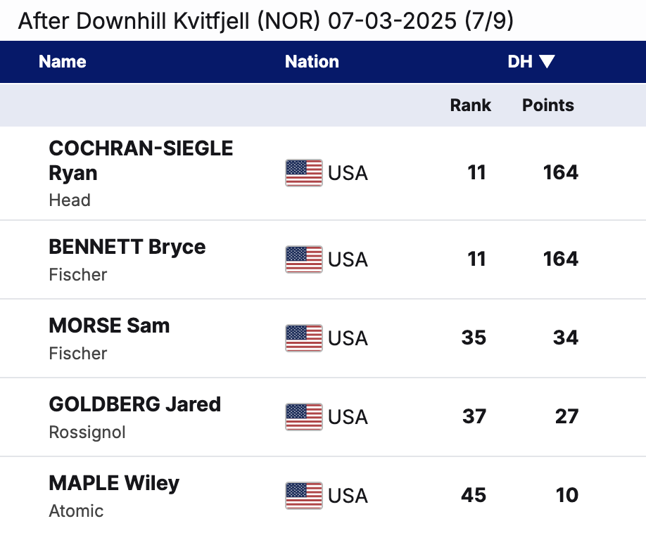Click the Downhill Kvitfjell standings title
Viewport: 646px width, 533px height.
click(x=265, y=21)
